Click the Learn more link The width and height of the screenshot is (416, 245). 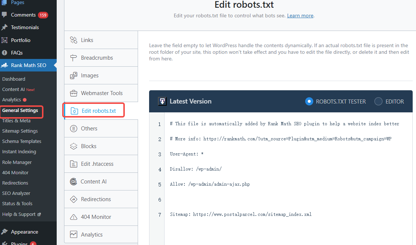300,15
